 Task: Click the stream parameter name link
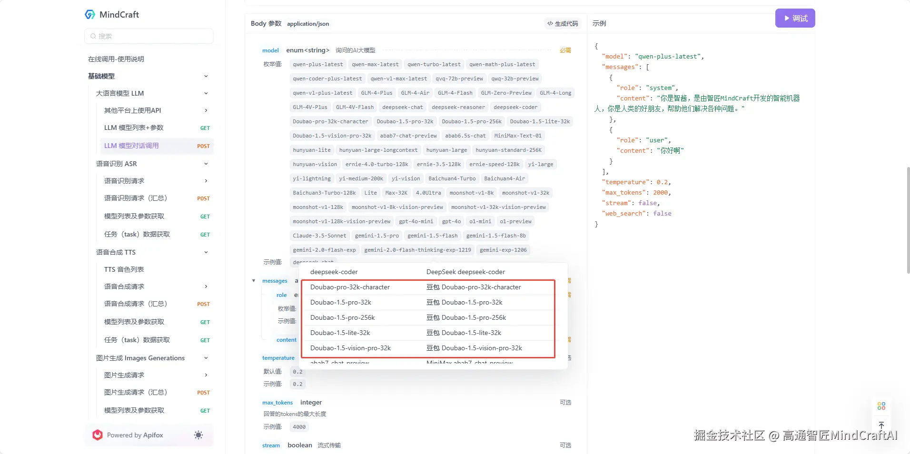coord(271,445)
